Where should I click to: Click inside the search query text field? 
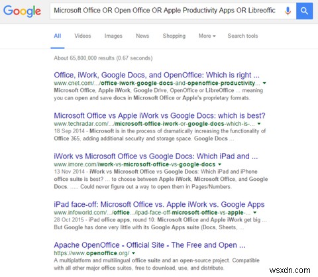click(x=164, y=11)
